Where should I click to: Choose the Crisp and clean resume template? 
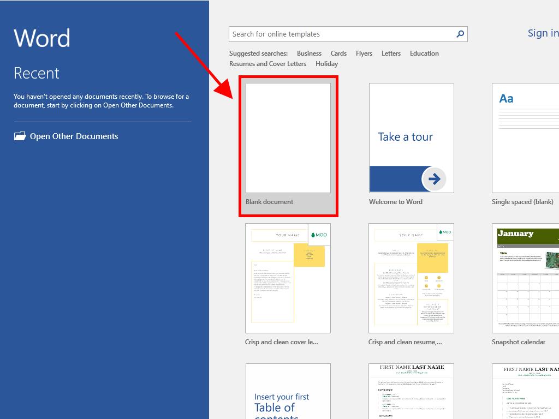(x=411, y=278)
